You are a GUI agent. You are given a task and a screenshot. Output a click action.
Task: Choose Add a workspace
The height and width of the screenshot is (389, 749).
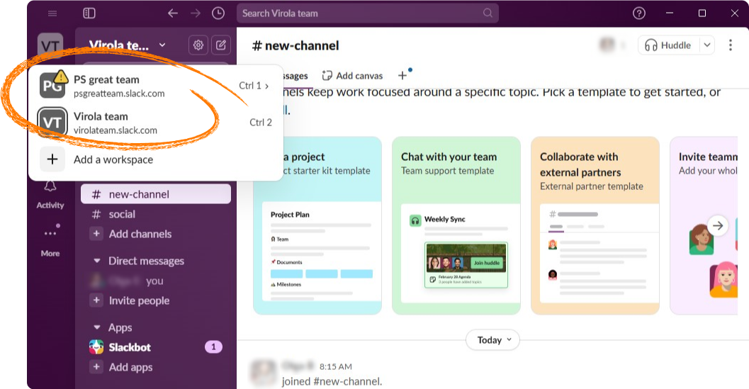(156, 159)
